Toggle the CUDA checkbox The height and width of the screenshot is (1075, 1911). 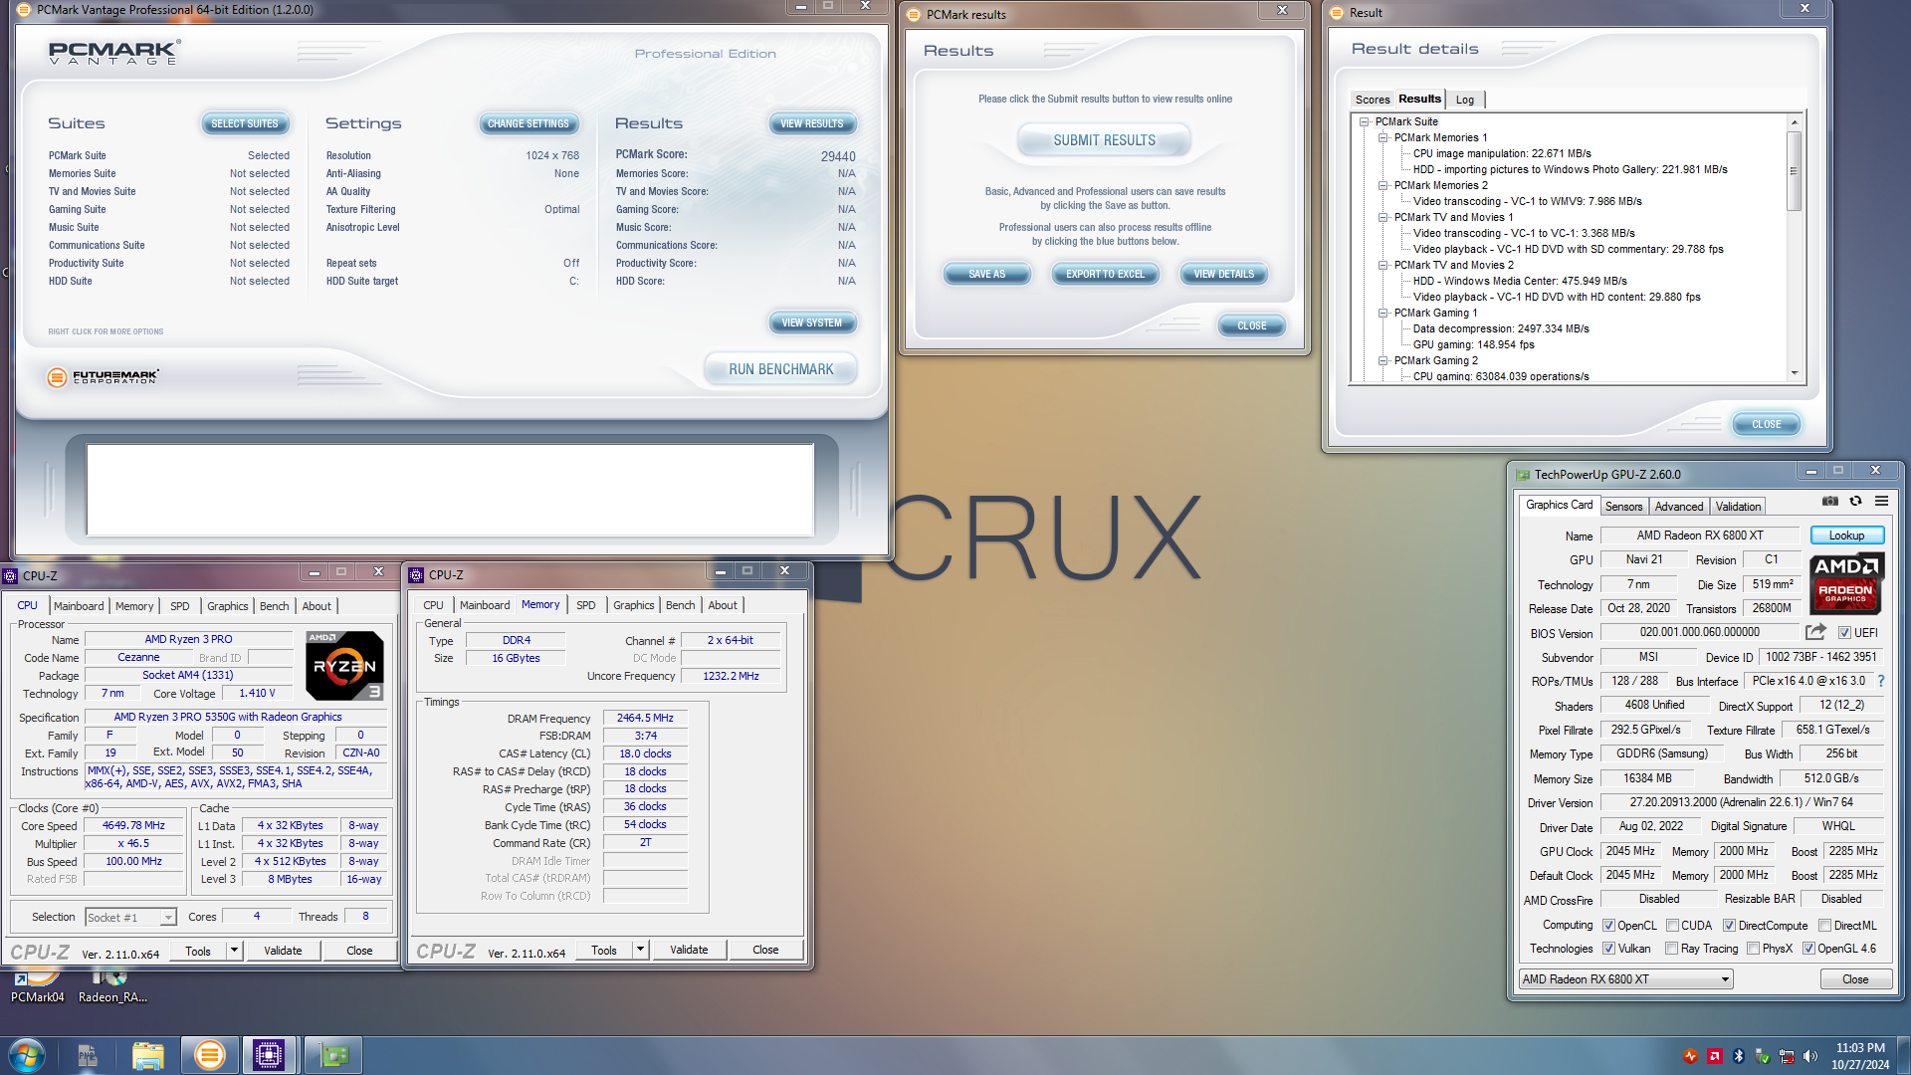point(1672,926)
